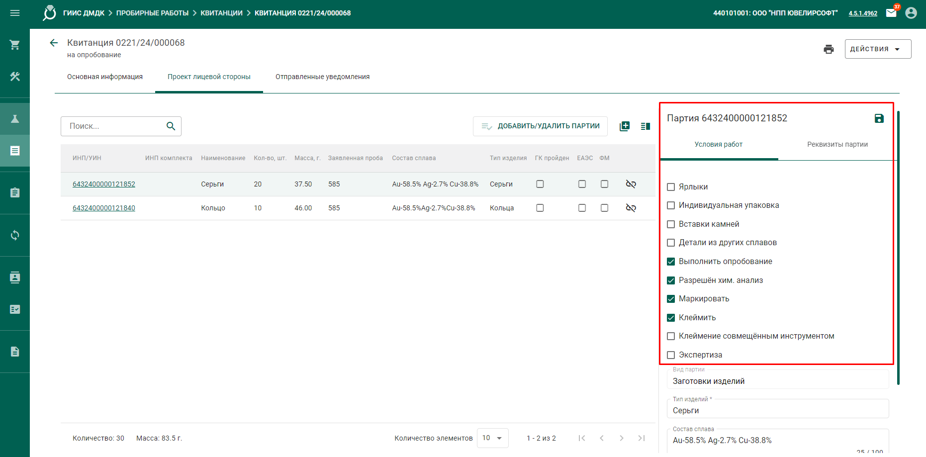Enable Клеймение совмещённым инструментом checkbox

pyautogui.click(x=671, y=336)
